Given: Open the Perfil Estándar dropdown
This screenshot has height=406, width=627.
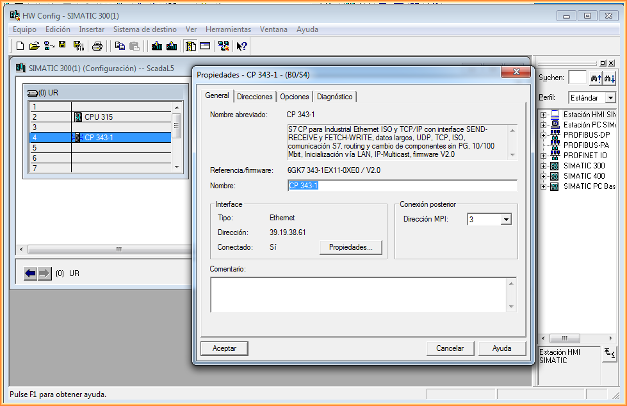Looking at the screenshot, I should point(610,98).
